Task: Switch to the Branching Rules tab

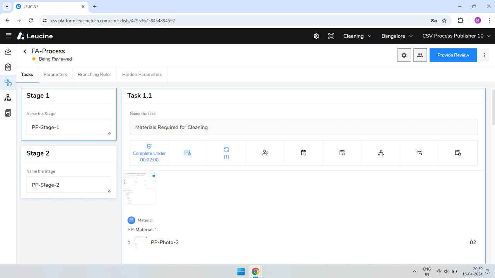Action: (94, 75)
